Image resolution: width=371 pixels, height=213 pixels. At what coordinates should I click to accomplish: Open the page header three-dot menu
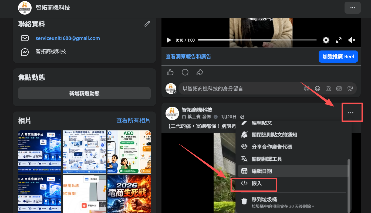coord(352,8)
